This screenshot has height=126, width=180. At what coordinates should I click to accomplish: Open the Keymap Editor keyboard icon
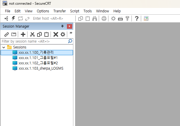point(120,19)
